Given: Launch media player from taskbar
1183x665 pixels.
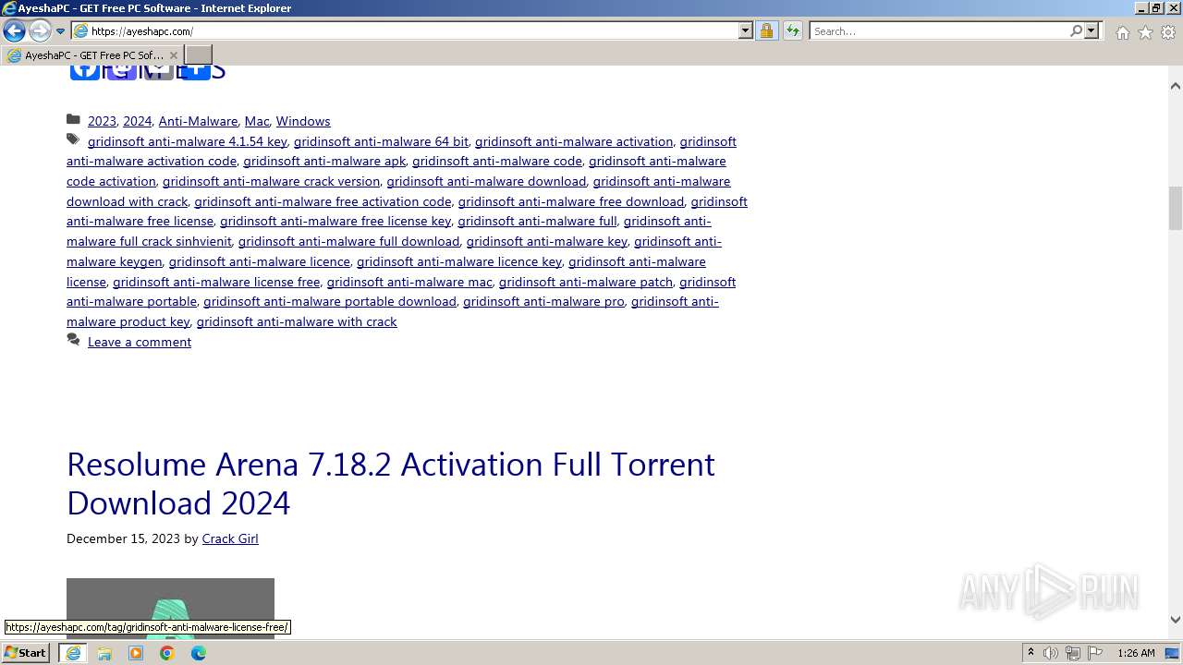Looking at the screenshot, I should [x=136, y=653].
